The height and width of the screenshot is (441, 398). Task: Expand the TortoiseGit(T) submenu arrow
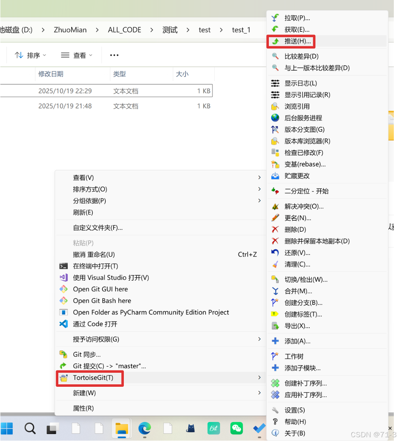click(259, 377)
